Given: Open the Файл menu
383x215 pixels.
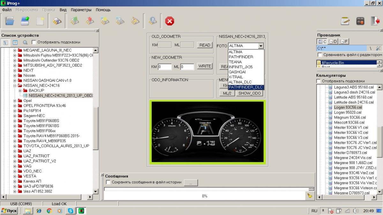Looking at the screenshot, I should click(7, 10).
